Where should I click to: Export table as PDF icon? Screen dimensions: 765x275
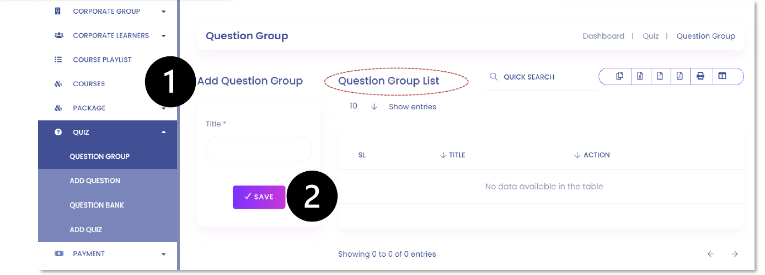tap(680, 76)
